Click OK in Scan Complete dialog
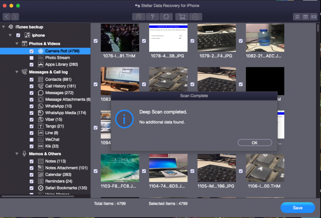The height and width of the screenshot is (218, 321). coord(255,143)
